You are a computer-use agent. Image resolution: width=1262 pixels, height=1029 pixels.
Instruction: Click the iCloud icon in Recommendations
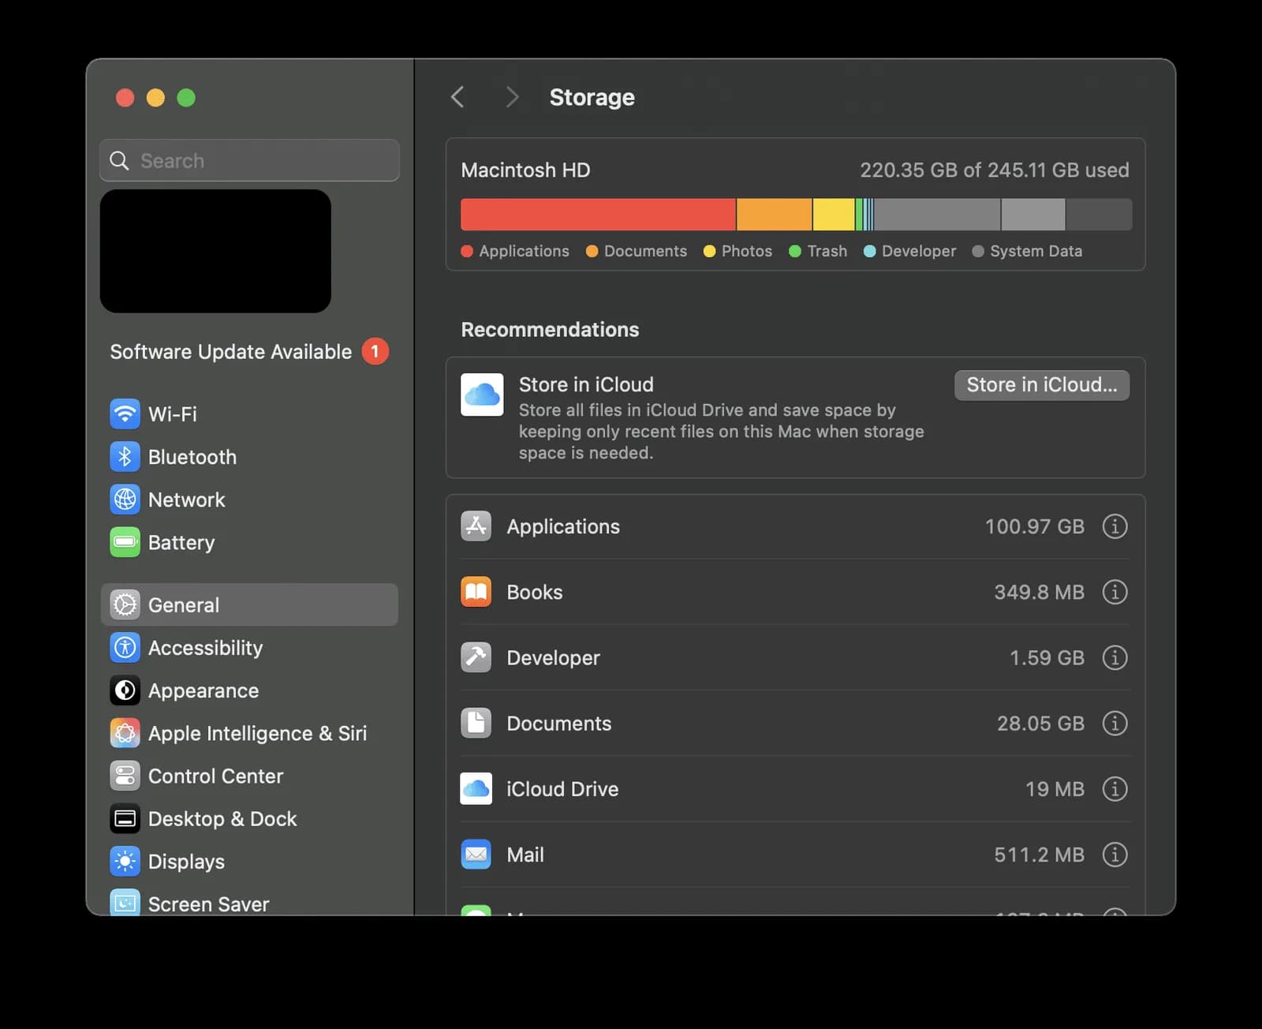pos(482,395)
